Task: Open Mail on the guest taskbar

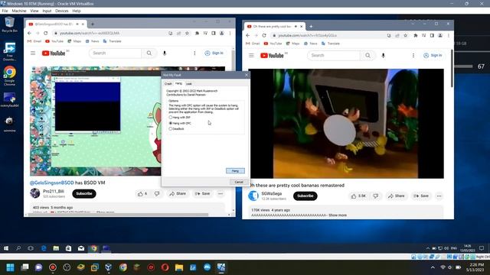Action: coord(81,248)
